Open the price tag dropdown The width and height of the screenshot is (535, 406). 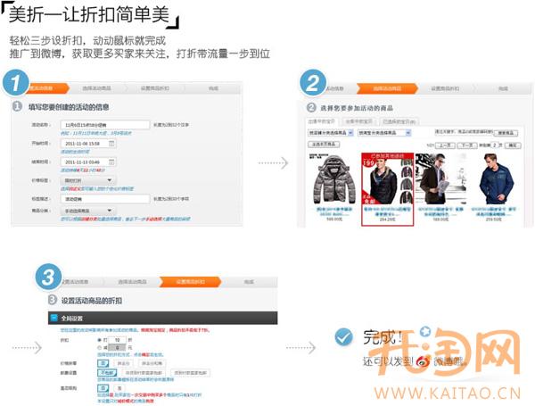tap(86, 180)
